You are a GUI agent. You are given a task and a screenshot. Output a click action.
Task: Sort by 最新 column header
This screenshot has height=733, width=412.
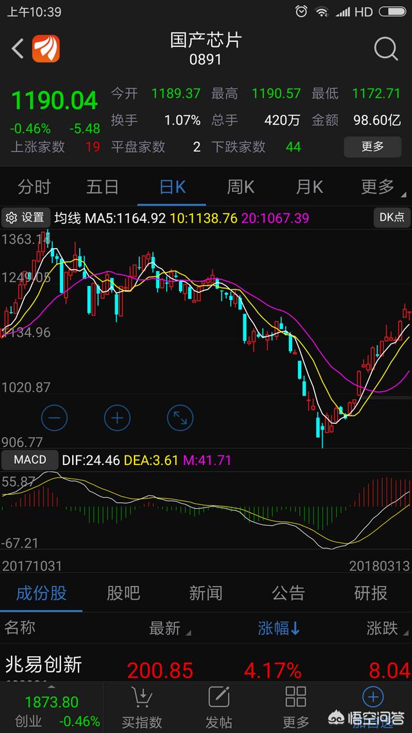point(165,628)
